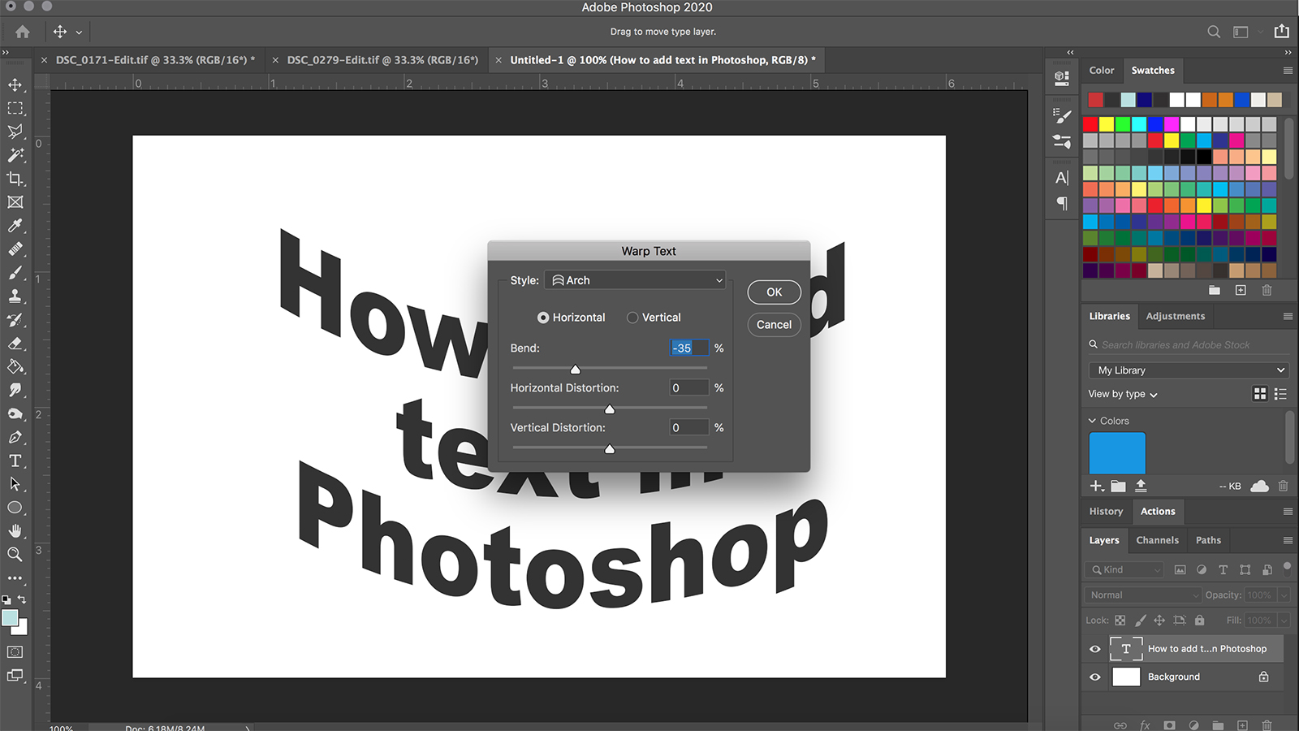Confirm warp with OK button
Image resolution: width=1299 pixels, height=731 pixels.
point(775,292)
